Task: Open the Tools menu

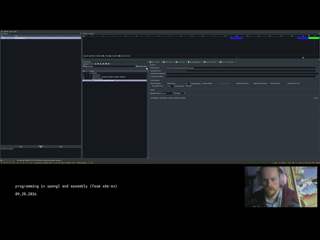Action: 11,31
